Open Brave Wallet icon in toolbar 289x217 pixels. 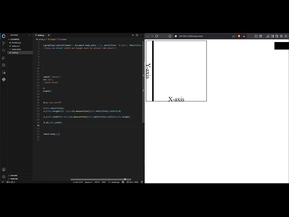(x=277, y=36)
